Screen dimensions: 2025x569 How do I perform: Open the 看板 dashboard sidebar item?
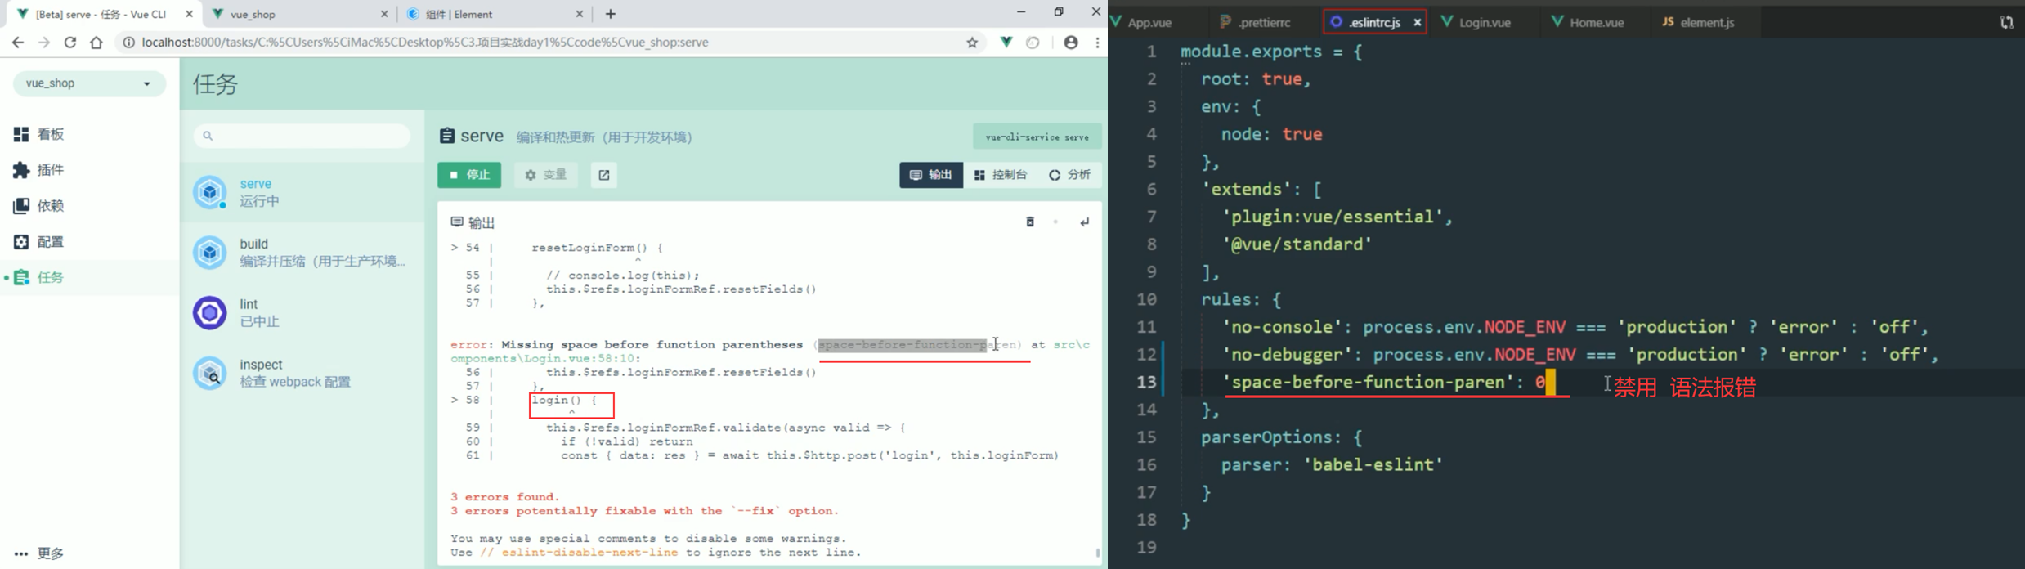tap(39, 134)
